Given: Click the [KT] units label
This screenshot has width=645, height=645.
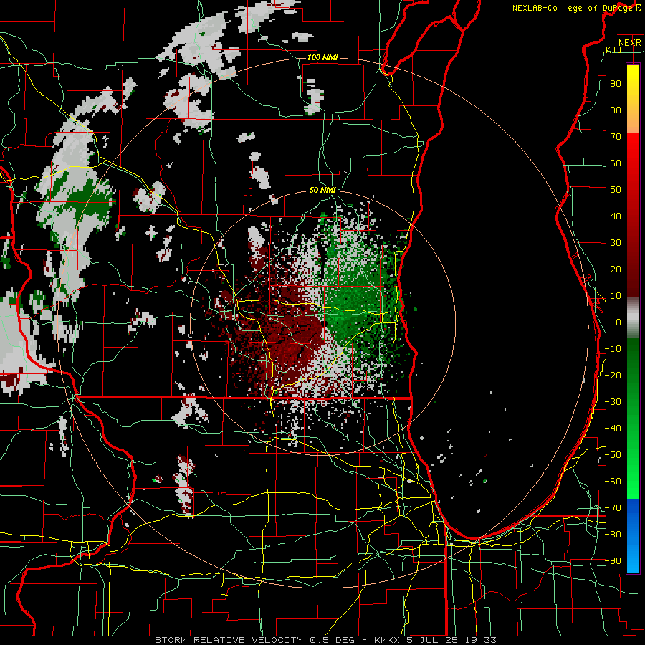Looking at the screenshot, I should pyautogui.click(x=612, y=49).
